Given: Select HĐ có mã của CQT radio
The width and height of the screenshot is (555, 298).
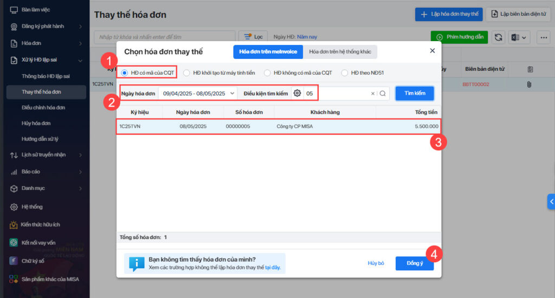Looking at the screenshot, I should 125,72.
